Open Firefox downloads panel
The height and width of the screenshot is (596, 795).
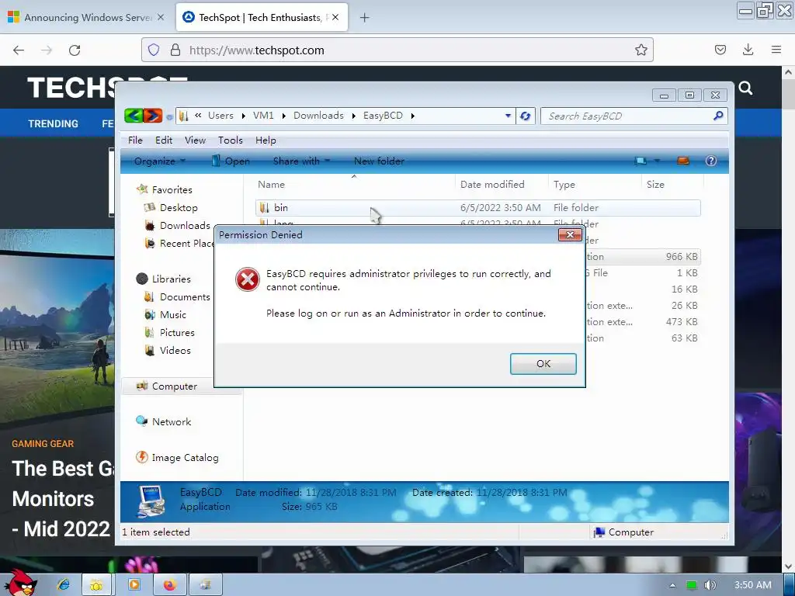(x=748, y=50)
